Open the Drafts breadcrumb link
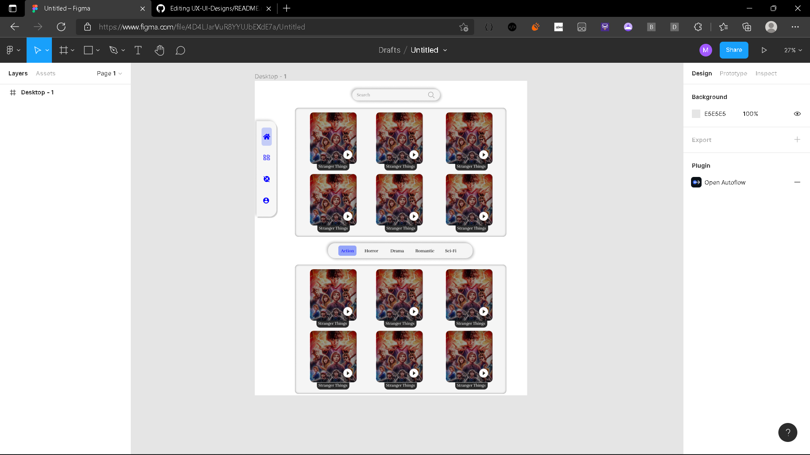Screen dimensions: 810x455 pyautogui.click(x=389, y=50)
